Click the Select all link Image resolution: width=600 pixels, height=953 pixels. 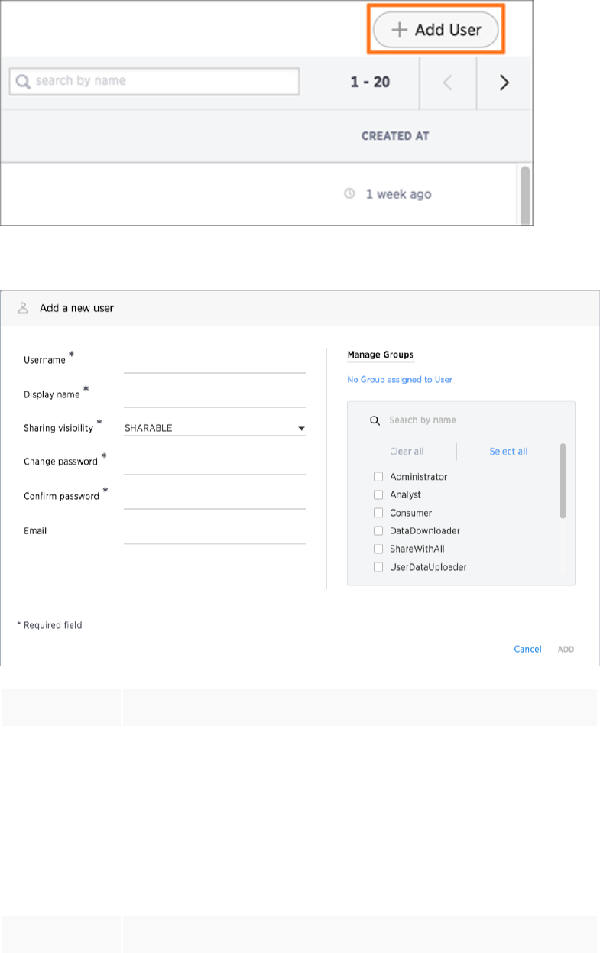click(x=508, y=451)
